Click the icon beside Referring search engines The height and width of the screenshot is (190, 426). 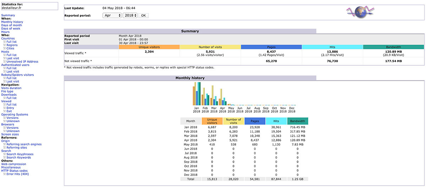pos(5,145)
